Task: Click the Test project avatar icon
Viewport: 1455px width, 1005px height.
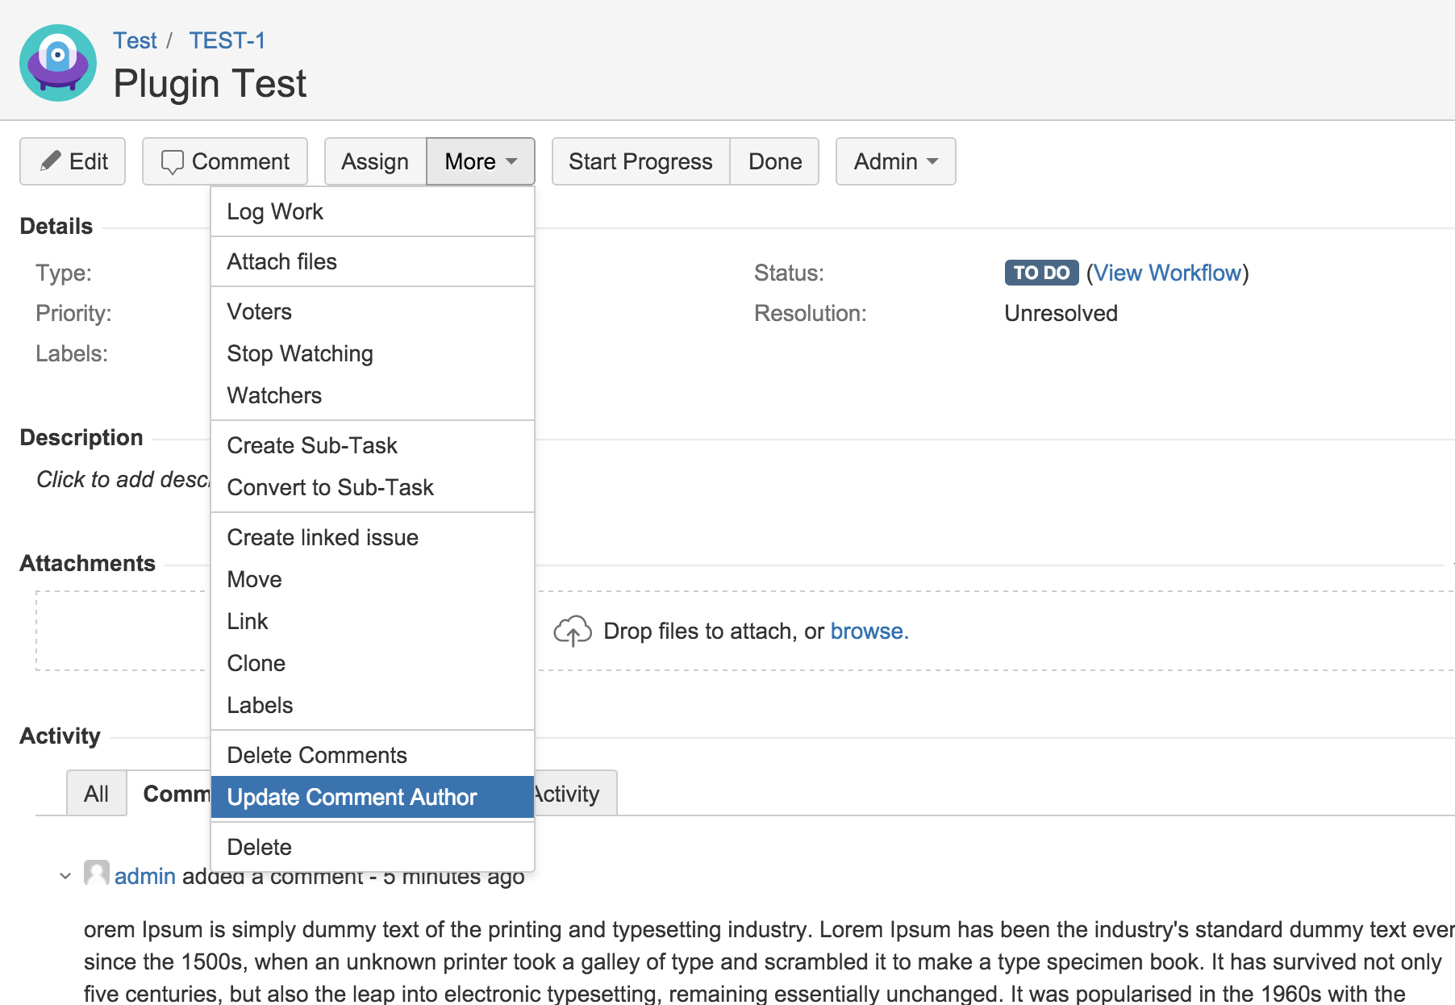Action: 58,63
